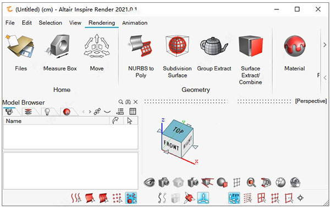
Task: Open the Edit menu
Action: (x=27, y=23)
